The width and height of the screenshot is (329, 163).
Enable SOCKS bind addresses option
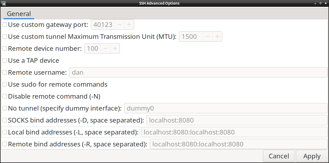click(x=5, y=120)
